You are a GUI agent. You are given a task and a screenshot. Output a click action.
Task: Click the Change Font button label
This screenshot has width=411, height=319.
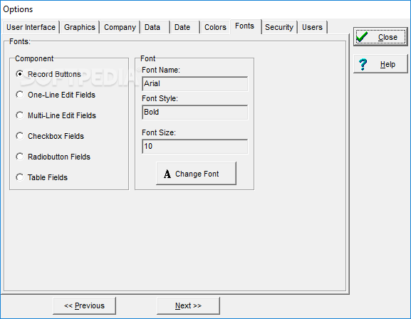[x=197, y=174]
